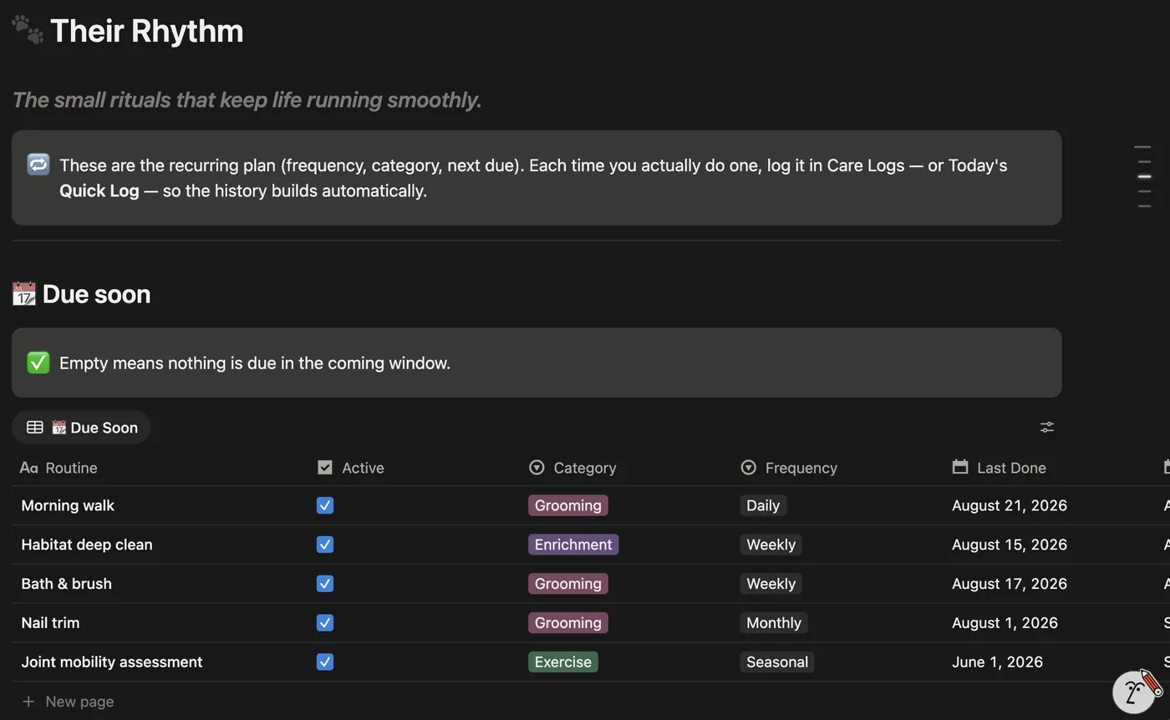This screenshot has width=1170, height=720.
Task: Uncheck Active for Morning walk
Action: [325, 505]
